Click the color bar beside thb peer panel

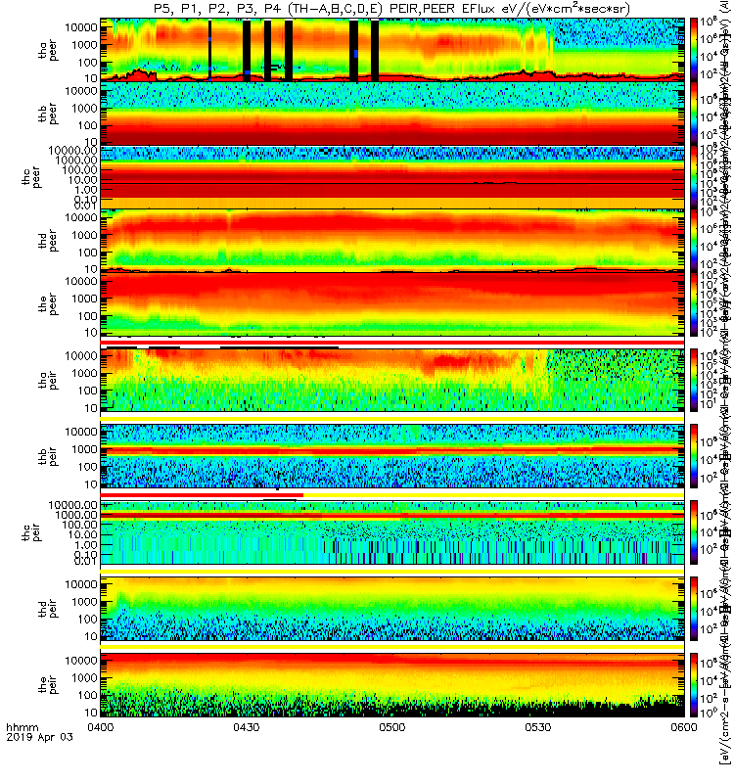[x=694, y=114]
